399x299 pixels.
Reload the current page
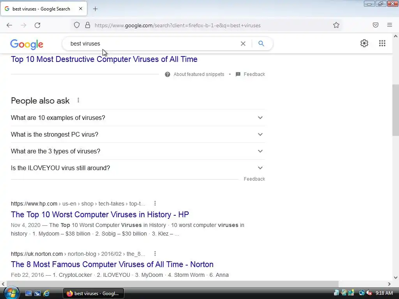tap(37, 25)
